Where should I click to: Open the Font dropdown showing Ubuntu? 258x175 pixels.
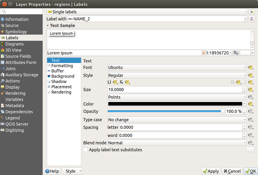click(x=177, y=67)
